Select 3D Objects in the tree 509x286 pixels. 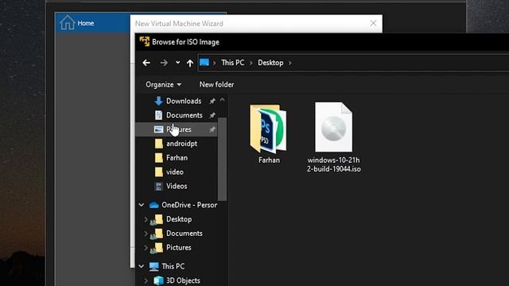[x=183, y=280]
